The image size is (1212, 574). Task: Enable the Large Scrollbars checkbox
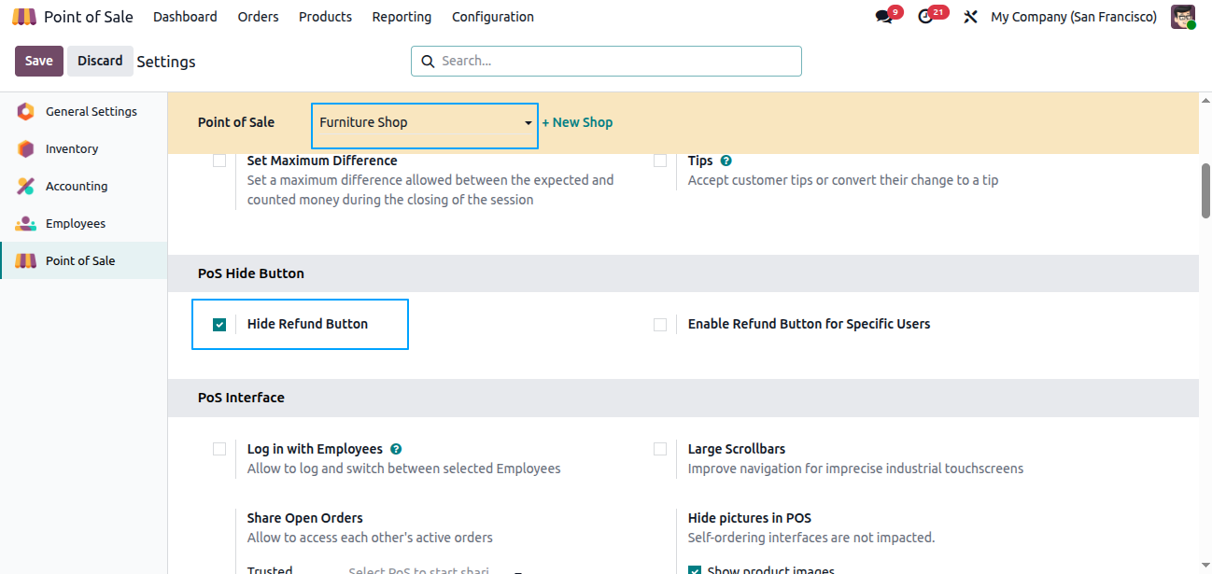coord(660,449)
